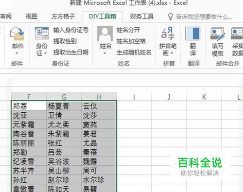The height and width of the screenshot is (192, 243).
Task: Select cell containing 赵尔珍
Action: 64,180
